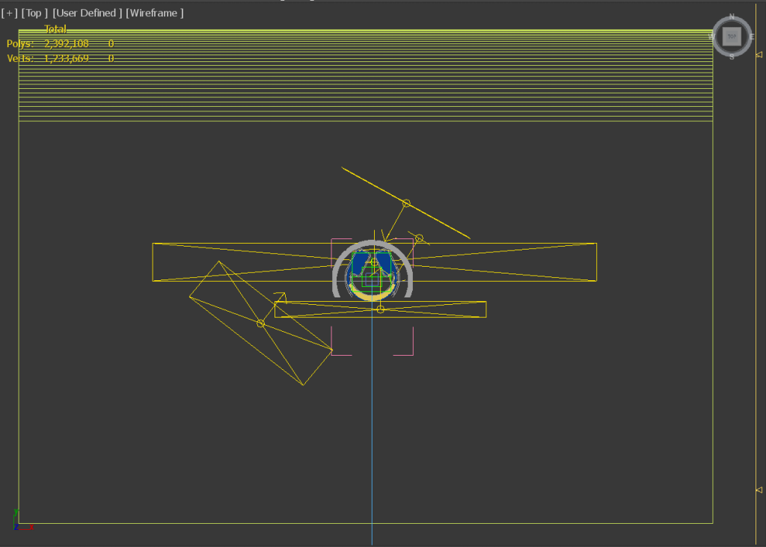766x547 pixels.
Task: Click the E compass label on the ViewCube
Action: (x=751, y=37)
